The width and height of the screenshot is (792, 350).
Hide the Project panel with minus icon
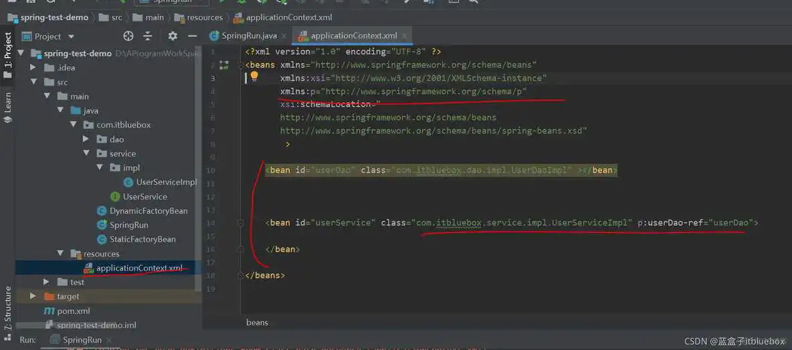pyautogui.click(x=192, y=36)
